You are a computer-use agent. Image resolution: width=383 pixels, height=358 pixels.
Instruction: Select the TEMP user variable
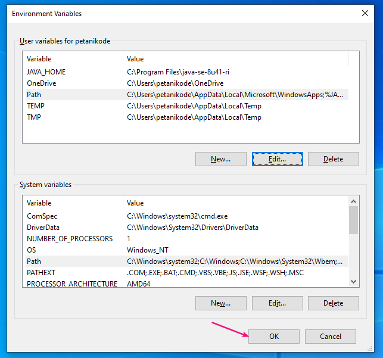click(36, 106)
